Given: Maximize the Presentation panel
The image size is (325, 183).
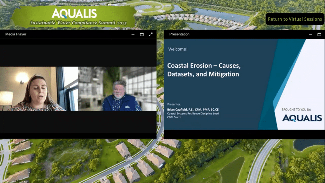Looking at the screenshot, I should tap(319, 35).
